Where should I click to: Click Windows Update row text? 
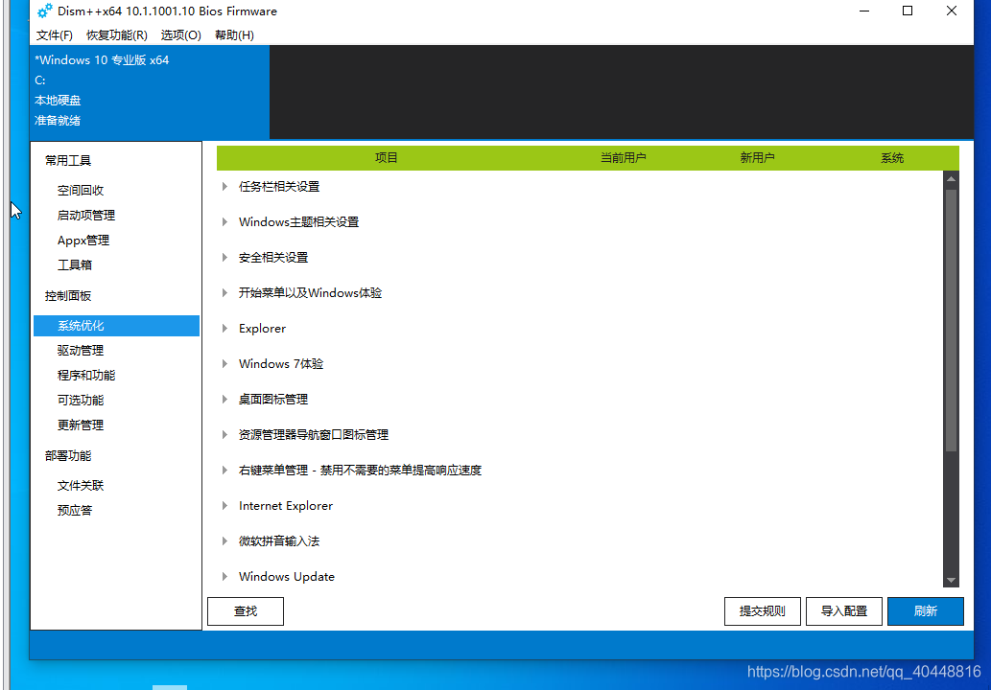tap(286, 576)
